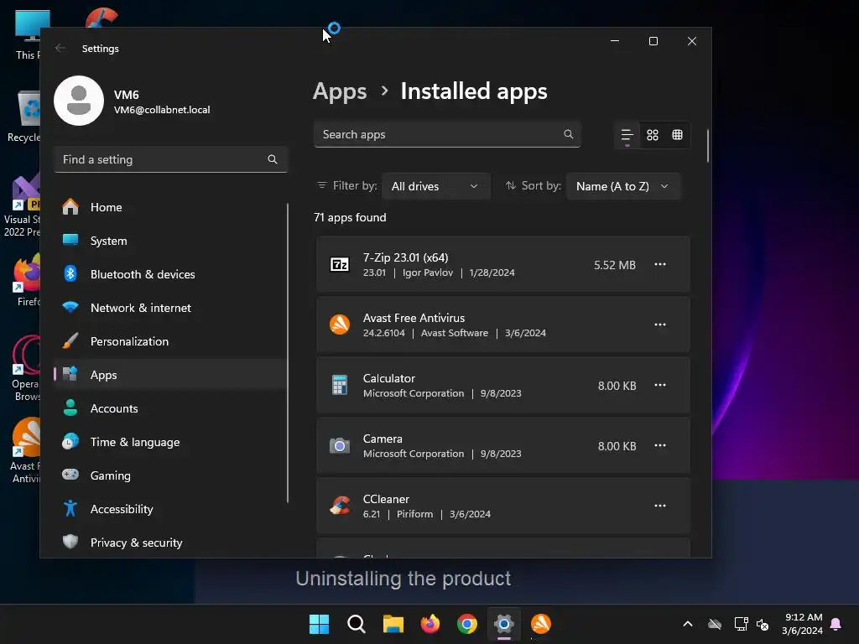Viewport: 859px width, 644px height.
Task: Click the Search apps field
Action: [446, 134]
